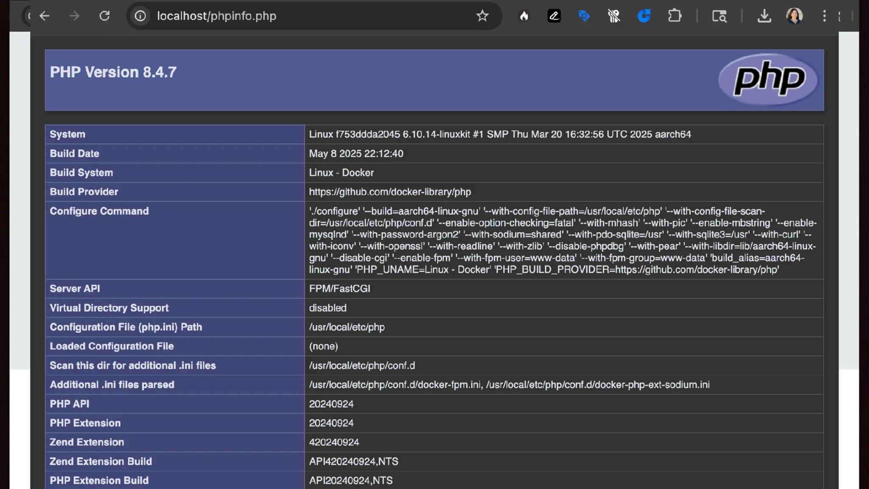Open Chrome's three-dot menu
The image size is (869, 489).
(x=824, y=16)
